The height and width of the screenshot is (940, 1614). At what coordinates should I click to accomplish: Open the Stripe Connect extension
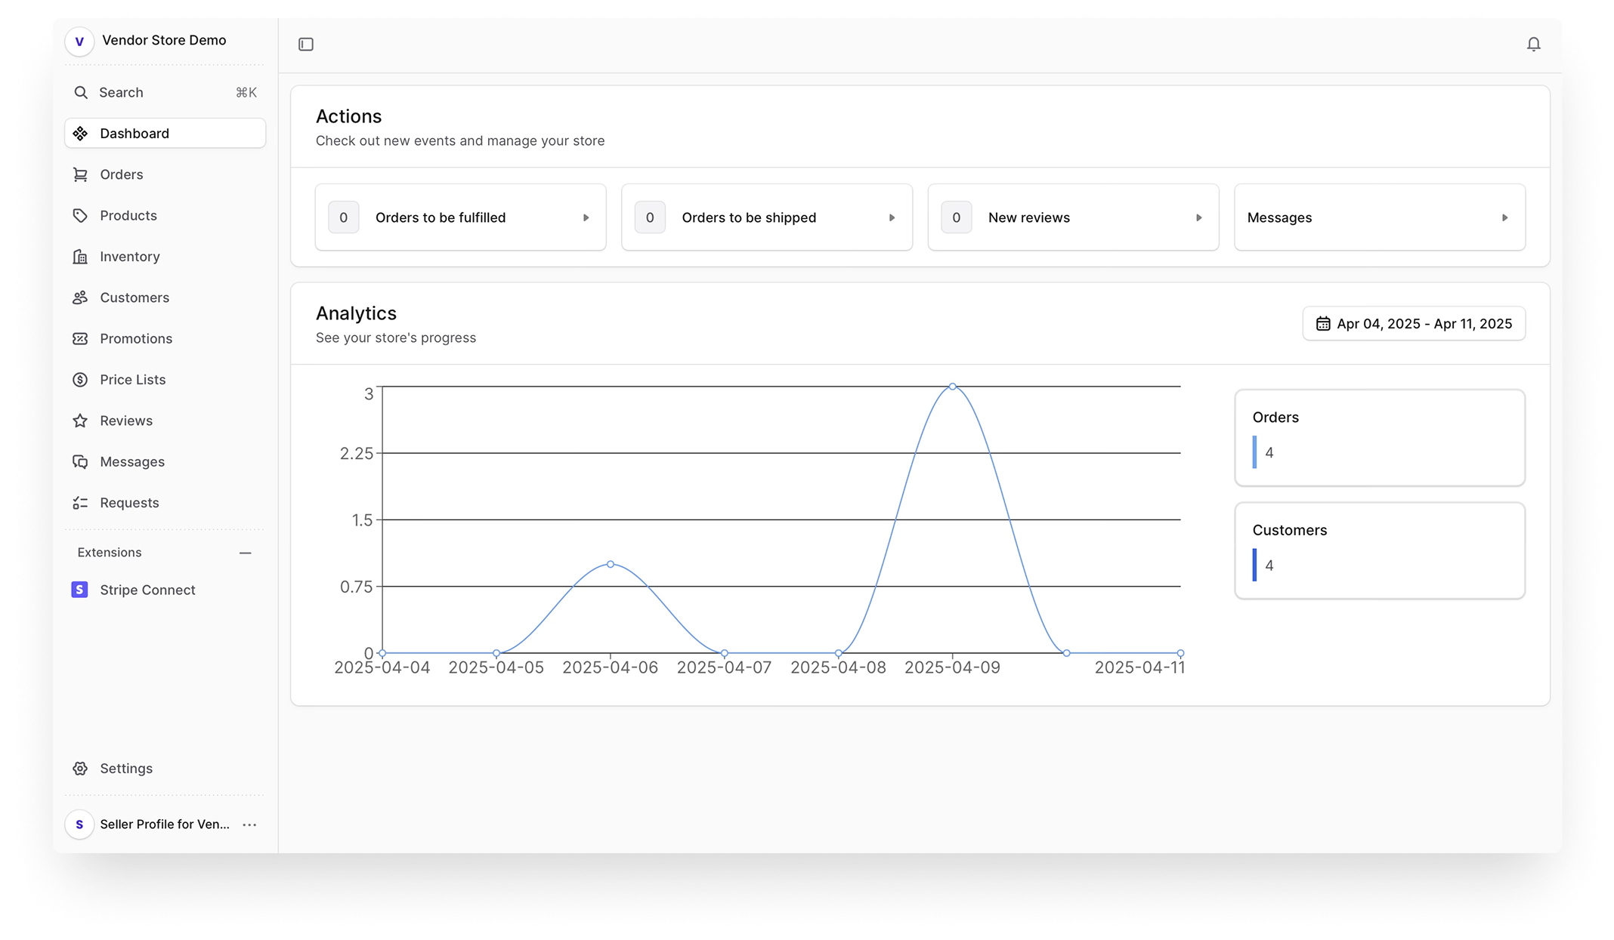pyautogui.click(x=165, y=590)
